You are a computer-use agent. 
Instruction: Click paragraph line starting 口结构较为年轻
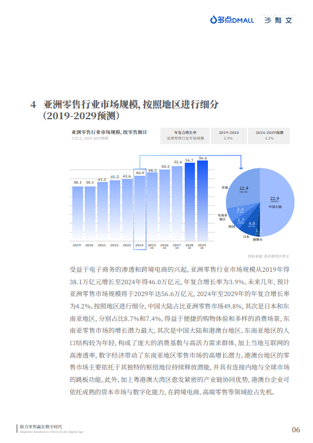coord(180,343)
